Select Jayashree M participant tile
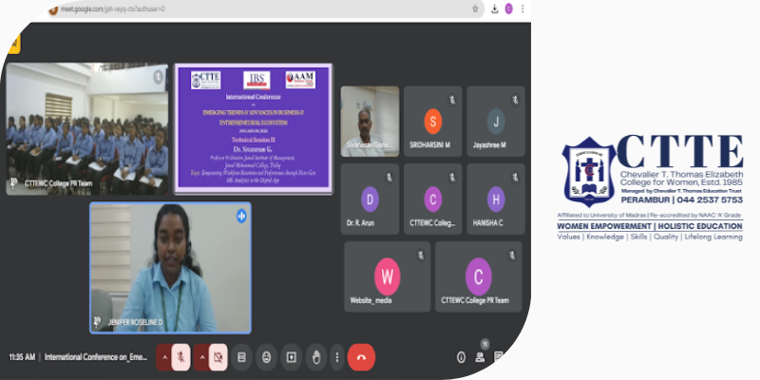This screenshot has width=760, height=380. (496, 122)
